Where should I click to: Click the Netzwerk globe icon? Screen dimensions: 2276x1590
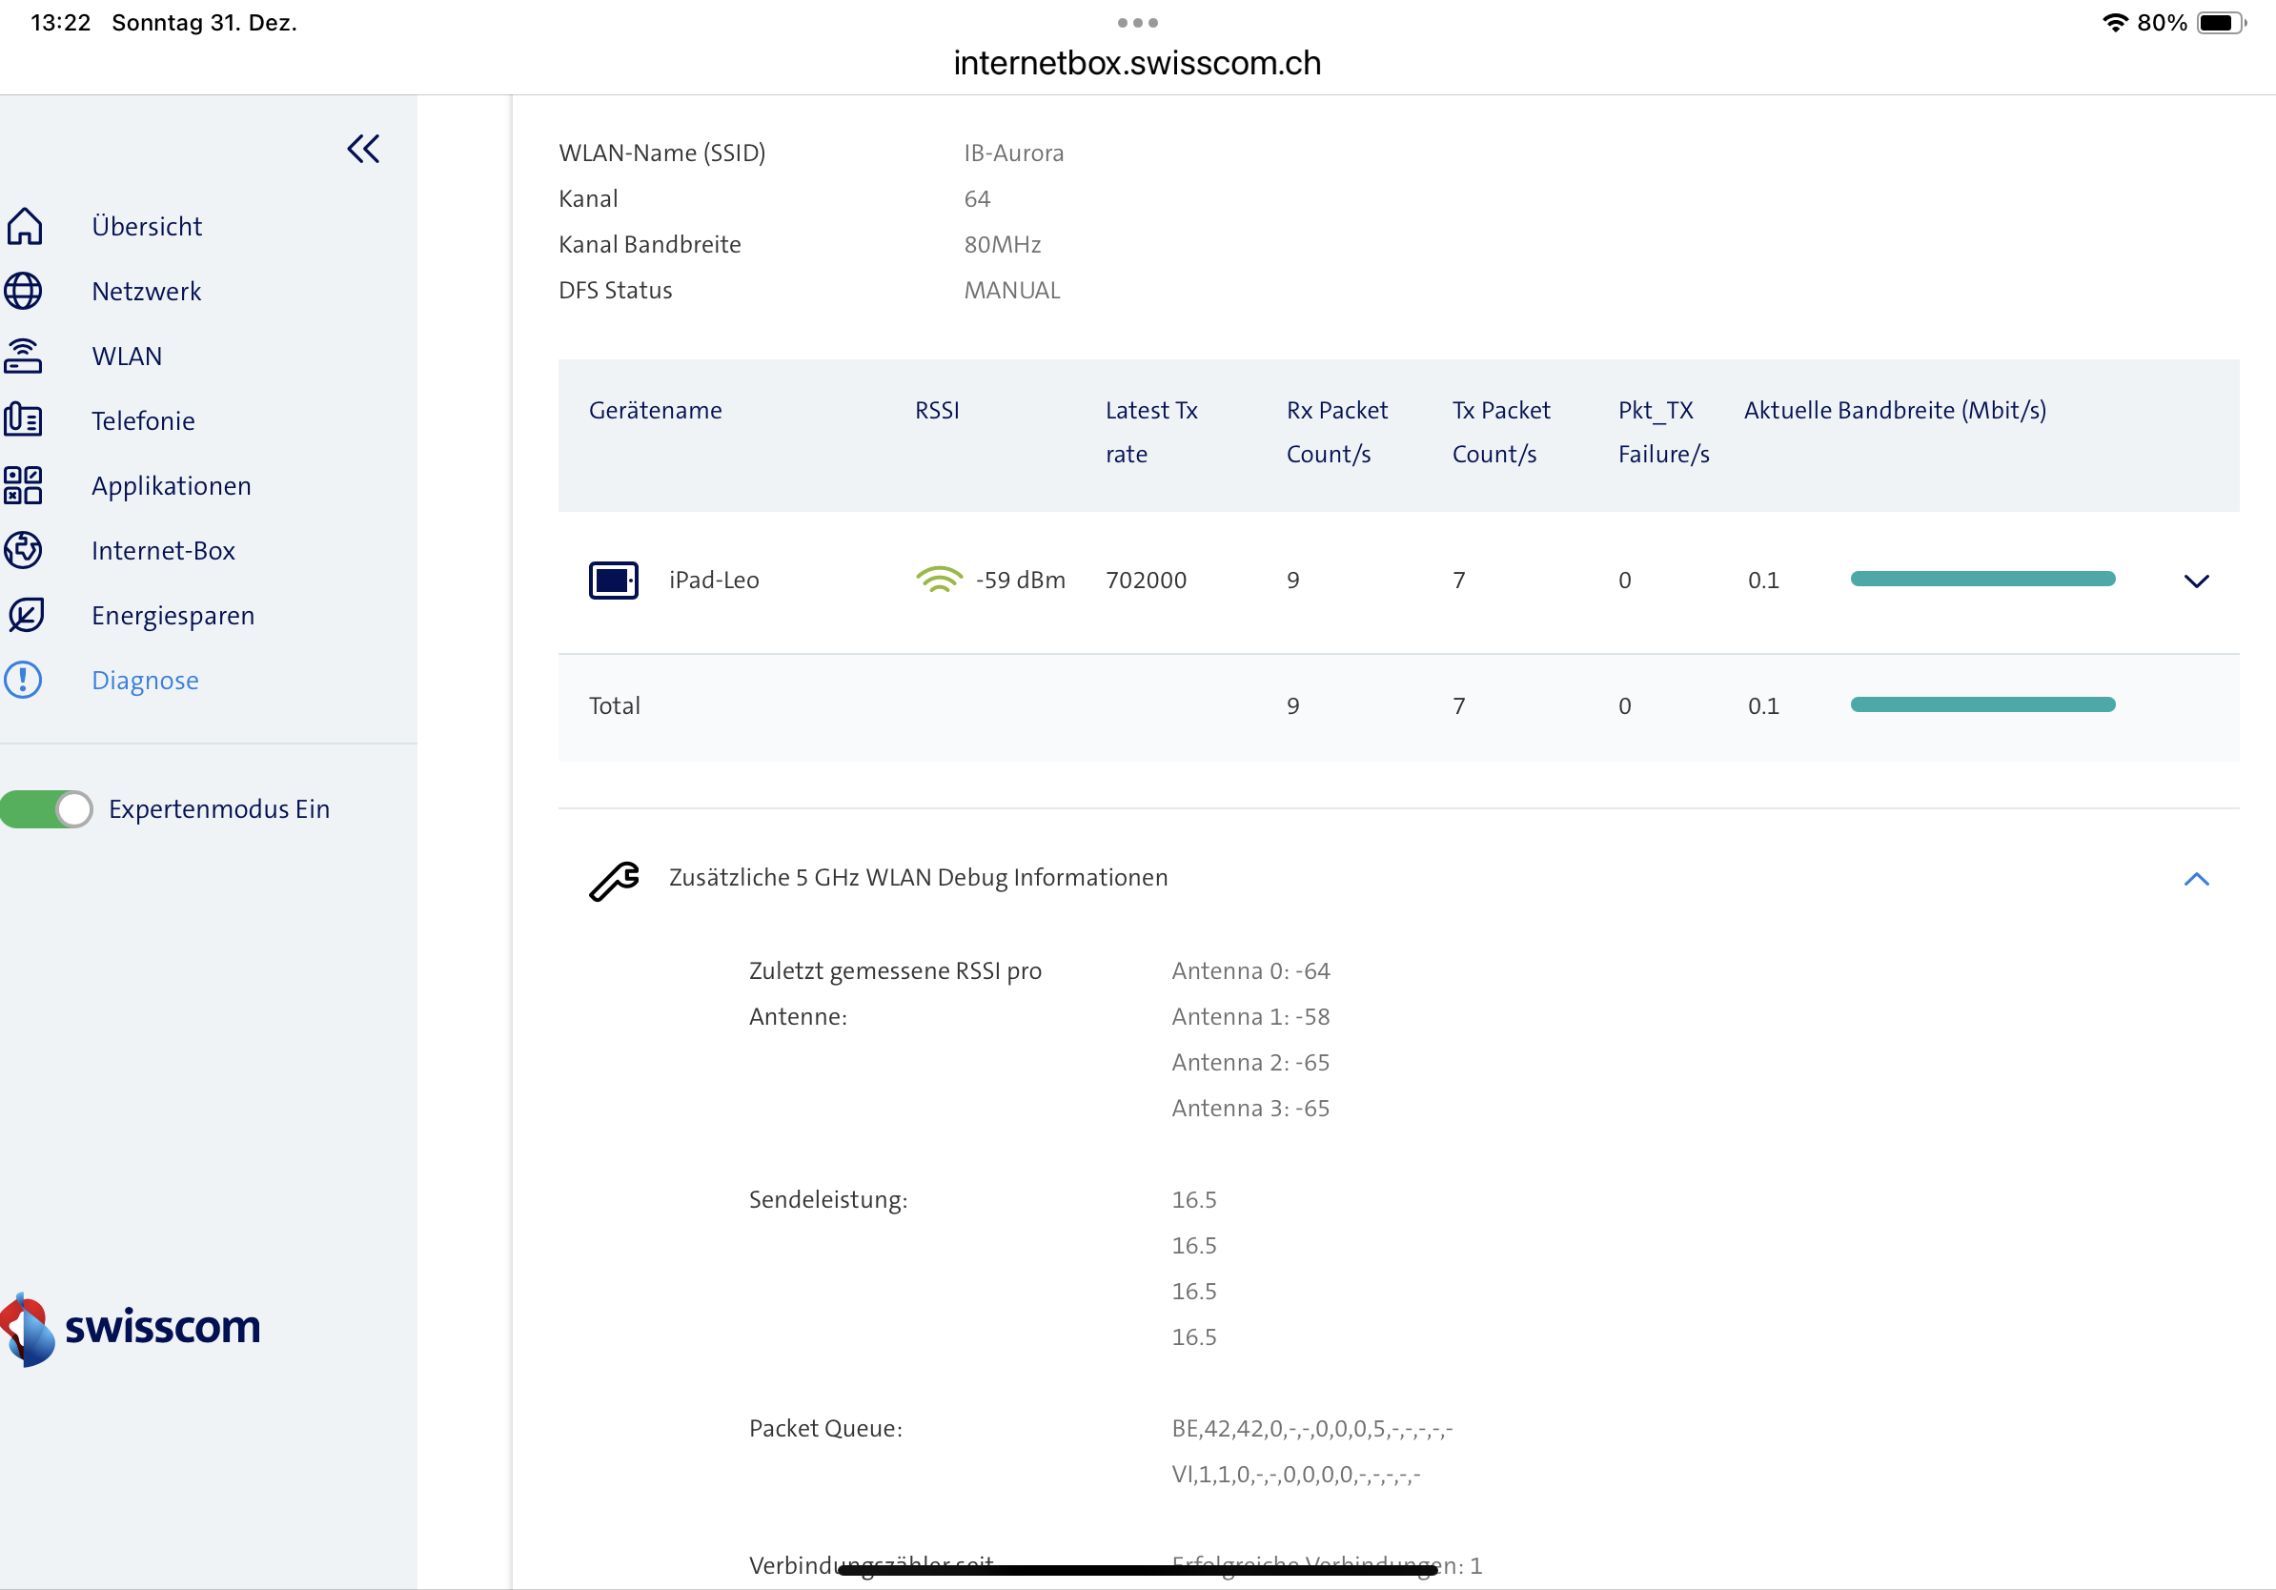point(23,292)
